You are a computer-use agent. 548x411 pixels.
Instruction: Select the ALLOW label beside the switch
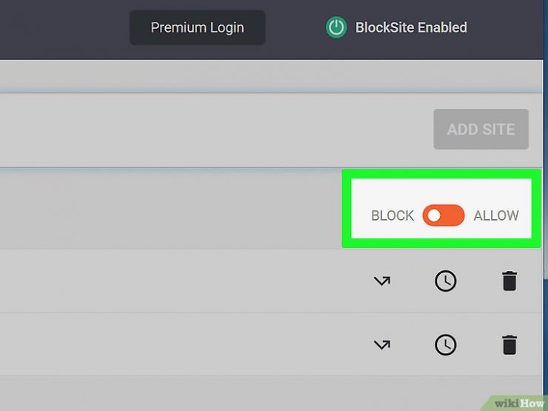coord(496,215)
